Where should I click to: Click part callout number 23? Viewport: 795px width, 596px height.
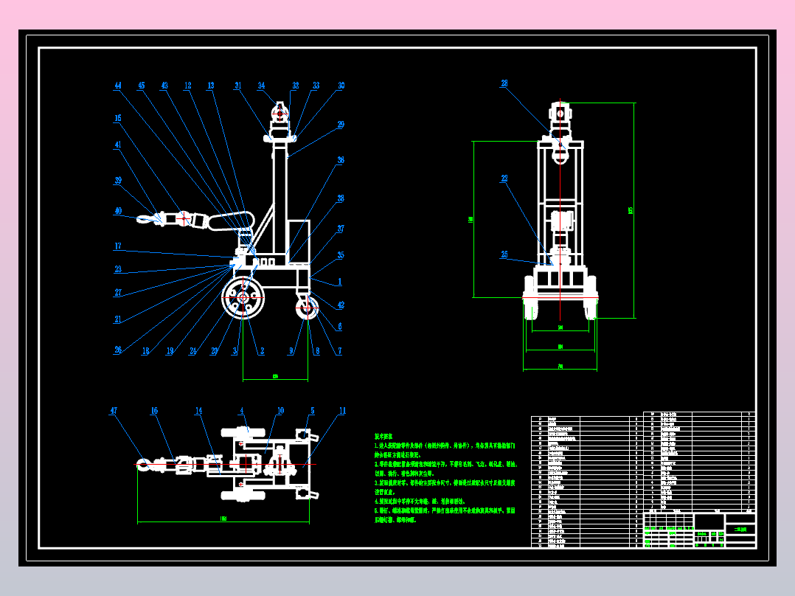click(x=118, y=269)
